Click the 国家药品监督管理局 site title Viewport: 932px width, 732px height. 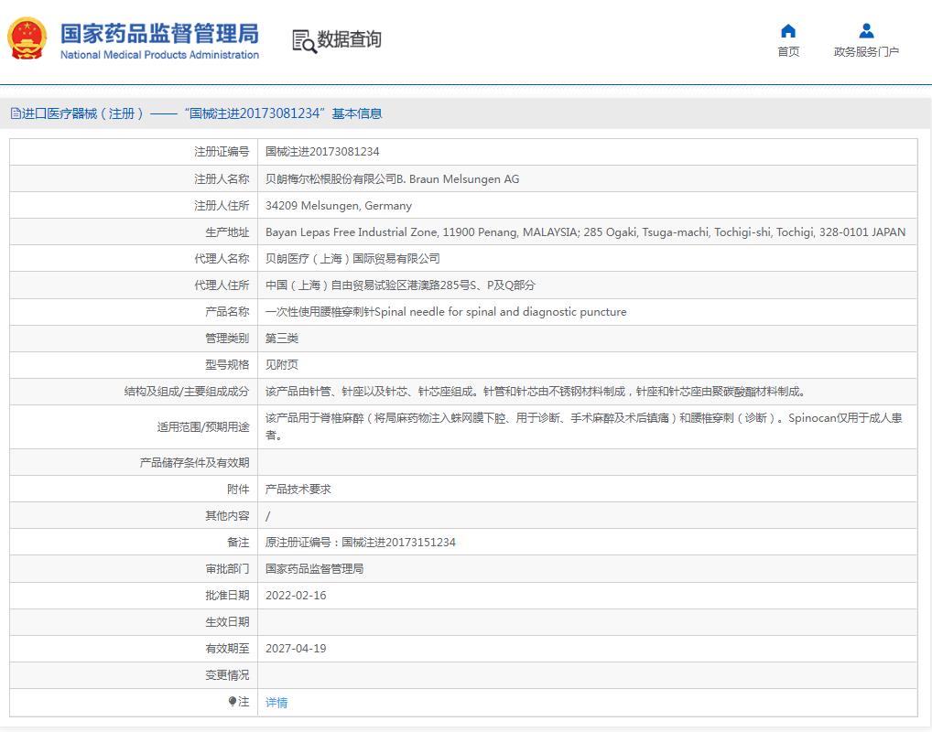tap(159, 33)
